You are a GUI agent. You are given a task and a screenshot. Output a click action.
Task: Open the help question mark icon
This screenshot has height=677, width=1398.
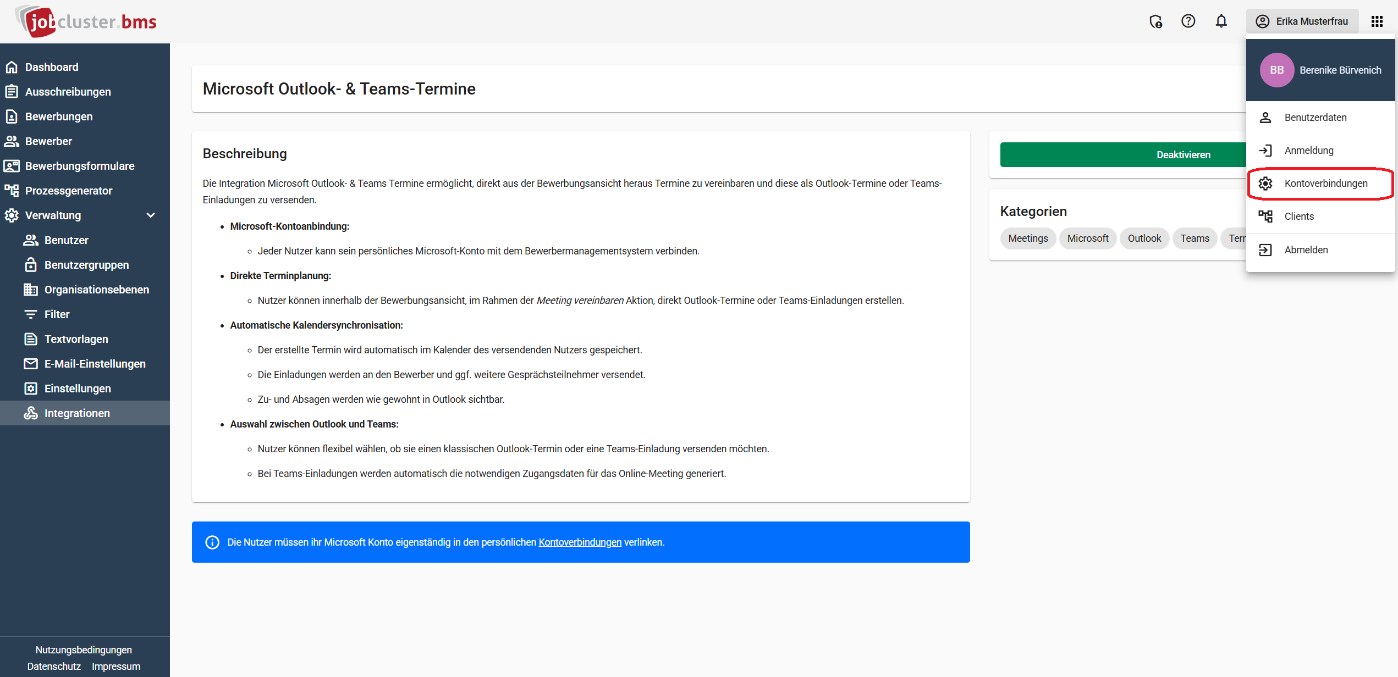1188,21
